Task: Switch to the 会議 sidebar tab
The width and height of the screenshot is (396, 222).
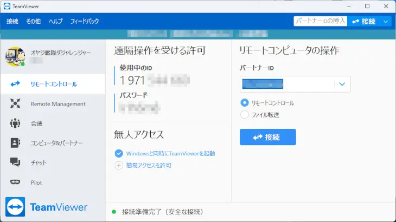Action: (53, 123)
